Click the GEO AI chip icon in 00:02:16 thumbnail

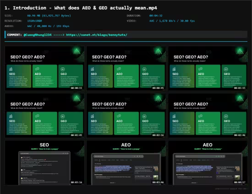pyautogui.click(x=144, y=116)
